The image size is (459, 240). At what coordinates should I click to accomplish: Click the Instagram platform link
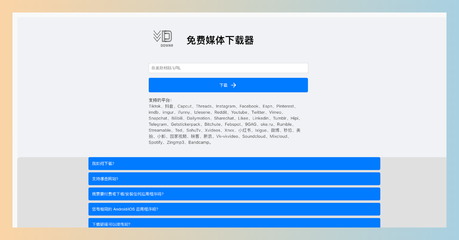pyautogui.click(x=226, y=106)
